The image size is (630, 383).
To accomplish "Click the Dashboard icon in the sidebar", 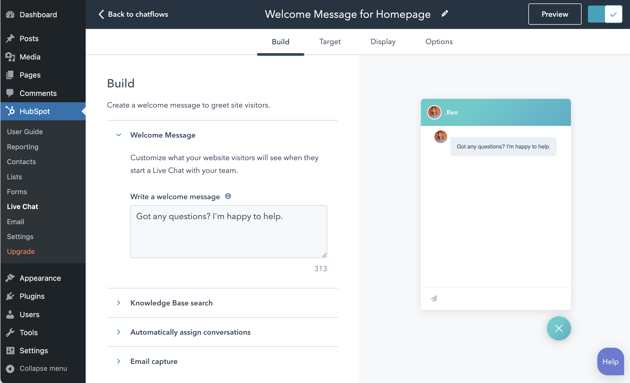I will pyautogui.click(x=10, y=14).
